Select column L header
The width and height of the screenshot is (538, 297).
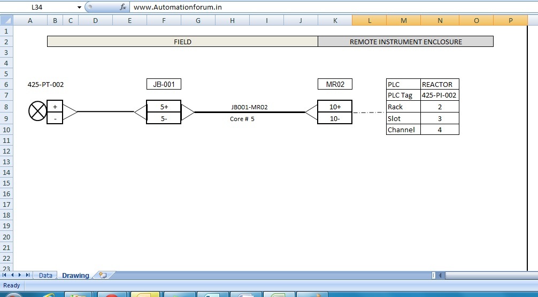pos(369,20)
